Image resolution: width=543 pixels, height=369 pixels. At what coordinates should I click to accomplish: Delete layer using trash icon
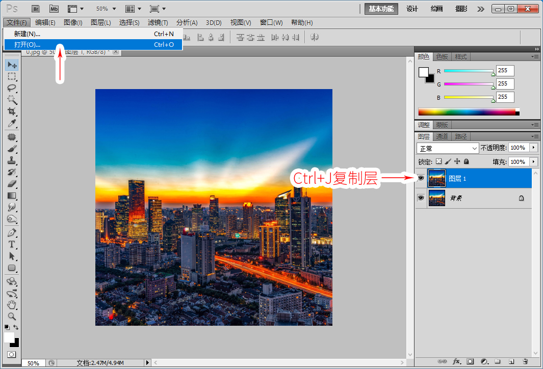[525, 361]
